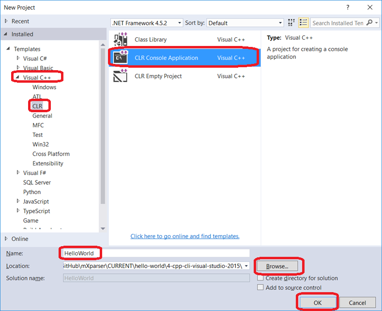Click the template tree scrollbar thumb
The height and width of the screenshot is (311, 382).
pos(103,126)
